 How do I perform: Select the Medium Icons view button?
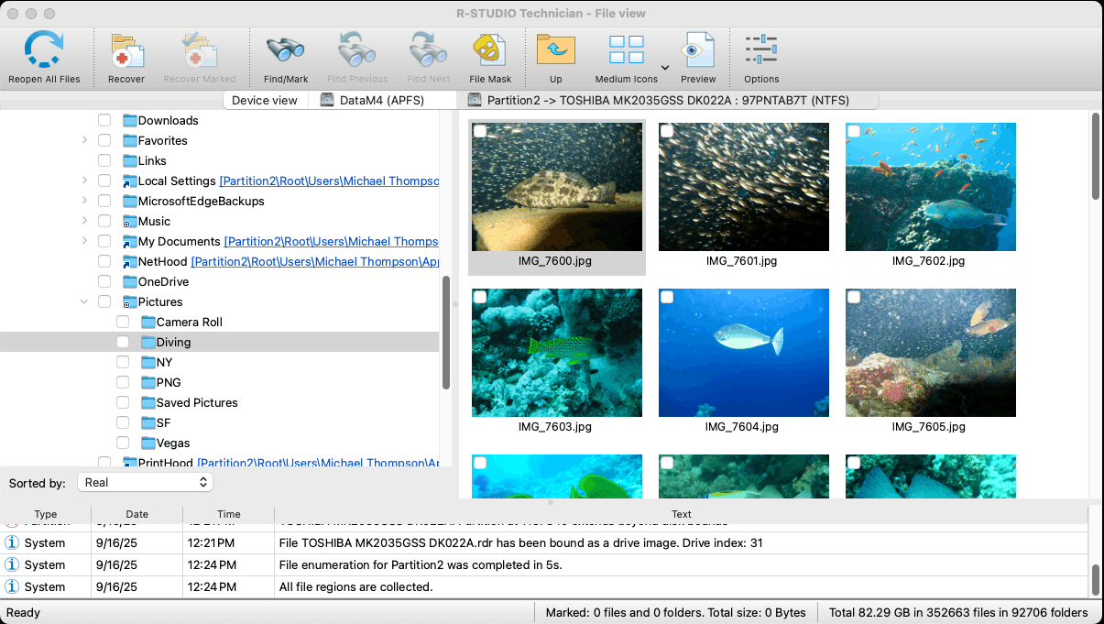pos(627,50)
